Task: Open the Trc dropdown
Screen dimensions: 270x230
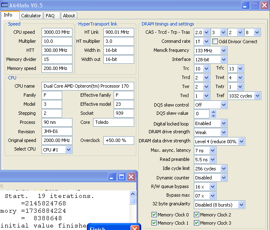Action: pyautogui.click(x=206, y=69)
